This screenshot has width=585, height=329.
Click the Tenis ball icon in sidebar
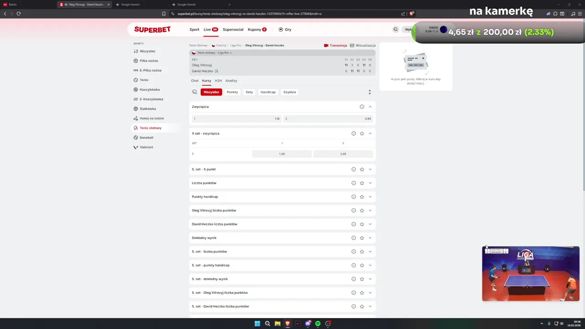coord(136,80)
